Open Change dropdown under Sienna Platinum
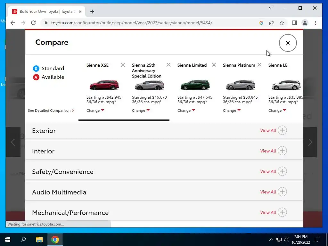Viewport: 328px width, 246px height. (x=232, y=111)
